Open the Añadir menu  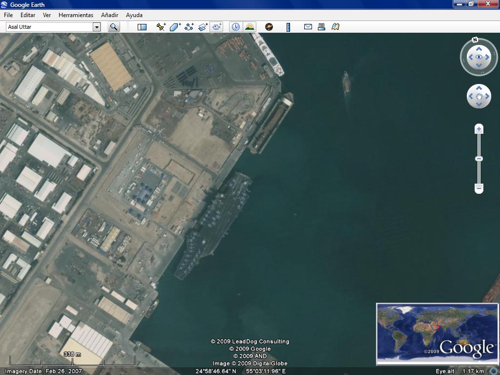tap(109, 15)
